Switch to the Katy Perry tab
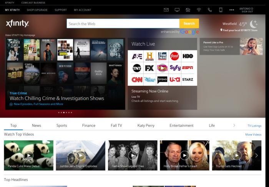The width and height of the screenshot is (269, 187). (x=146, y=125)
